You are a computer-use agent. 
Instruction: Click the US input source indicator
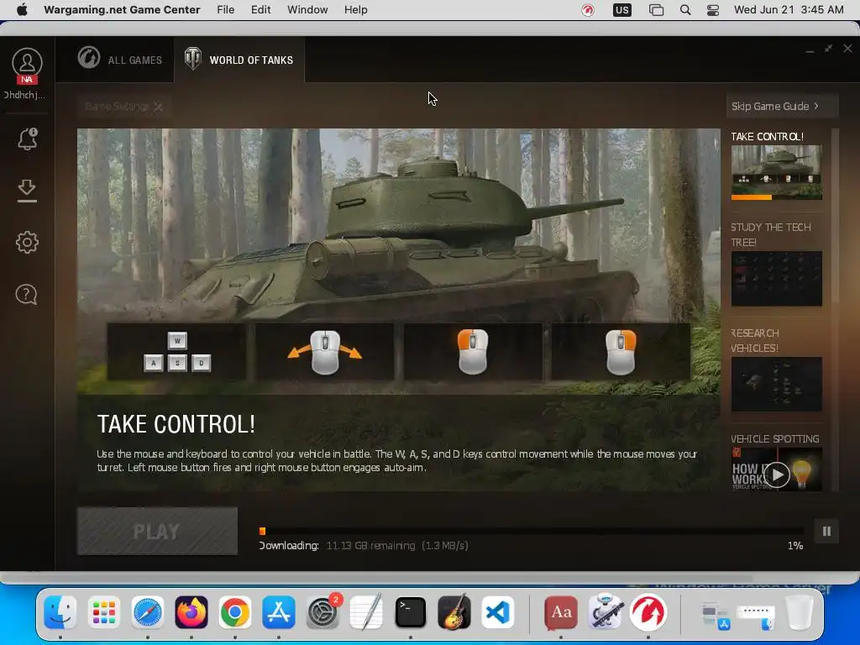[622, 10]
